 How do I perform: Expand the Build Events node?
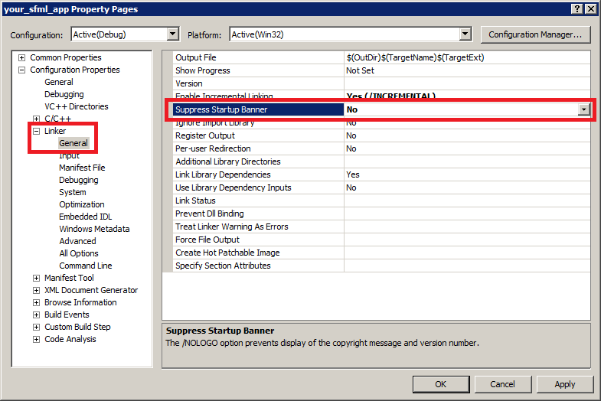pyautogui.click(x=36, y=315)
